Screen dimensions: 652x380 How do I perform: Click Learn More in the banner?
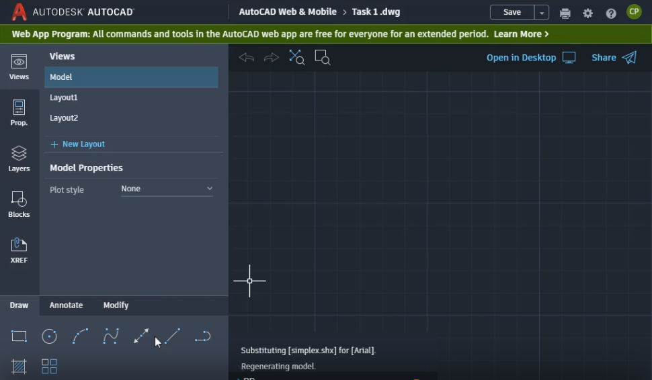pyautogui.click(x=521, y=34)
